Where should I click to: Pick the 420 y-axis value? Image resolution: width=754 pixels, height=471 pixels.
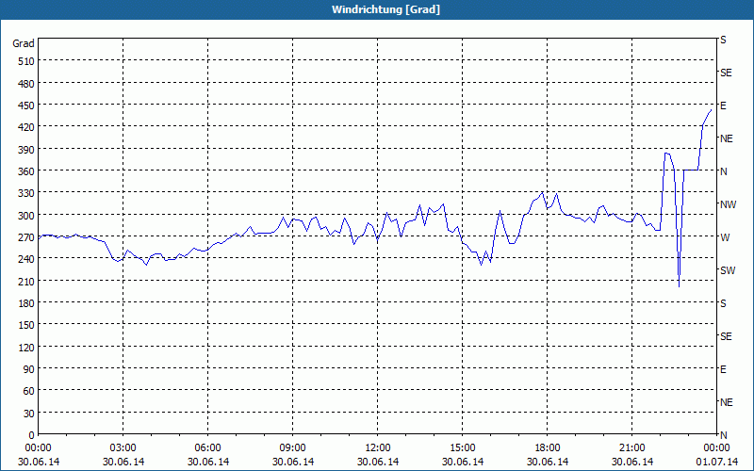click(26, 128)
